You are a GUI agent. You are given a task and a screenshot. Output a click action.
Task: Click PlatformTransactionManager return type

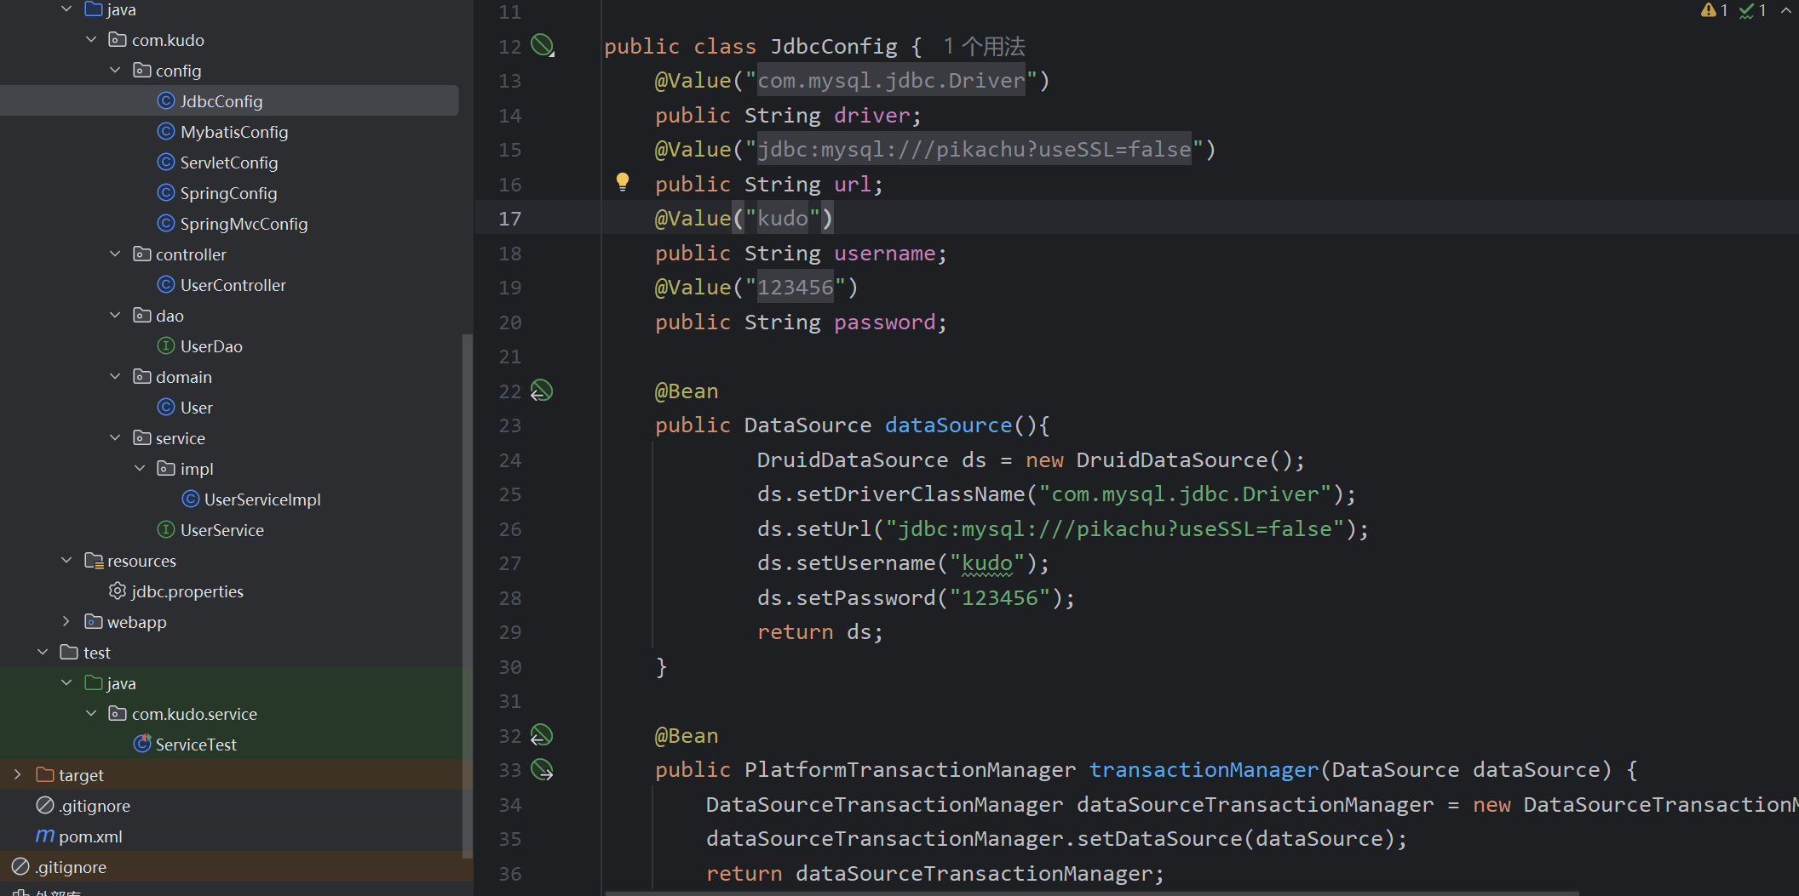911,770
